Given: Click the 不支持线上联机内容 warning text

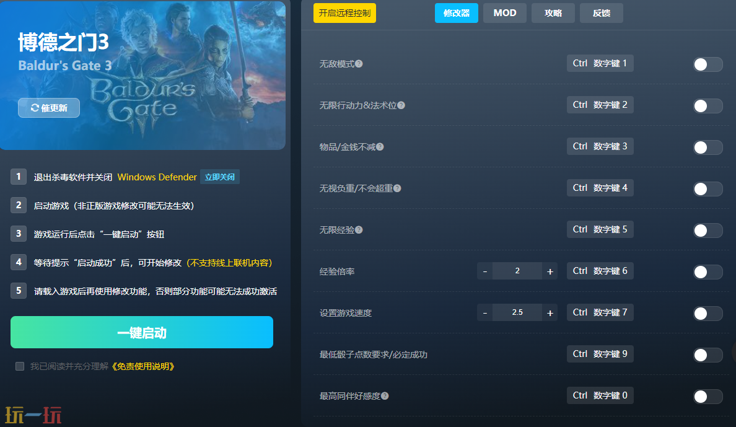Looking at the screenshot, I should [229, 263].
